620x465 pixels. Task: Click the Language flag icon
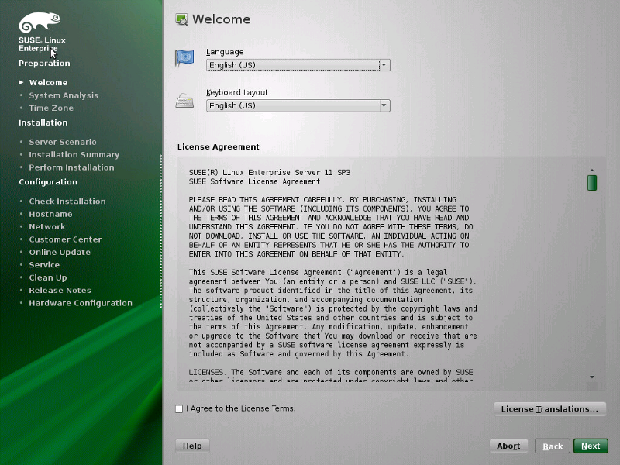click(x=184, y=58)
